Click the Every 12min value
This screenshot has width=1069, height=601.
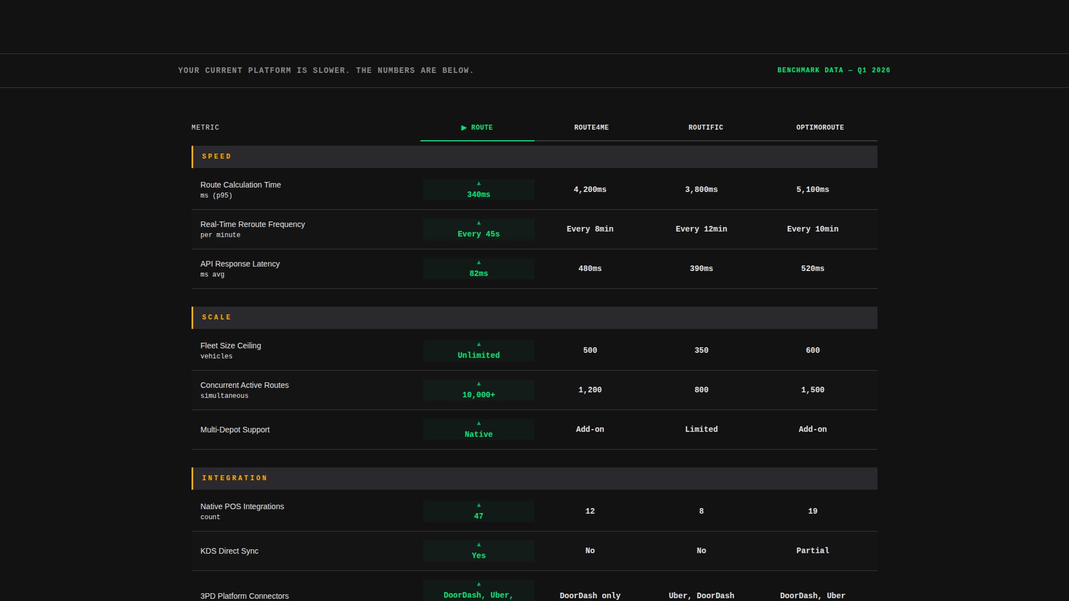[702, 229]
